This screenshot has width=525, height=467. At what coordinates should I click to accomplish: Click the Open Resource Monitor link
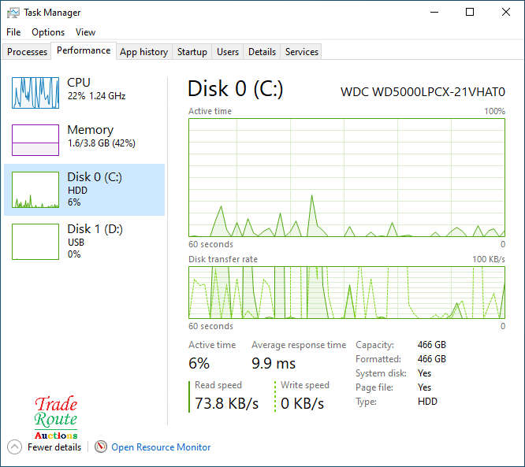[x=161, y=447]
